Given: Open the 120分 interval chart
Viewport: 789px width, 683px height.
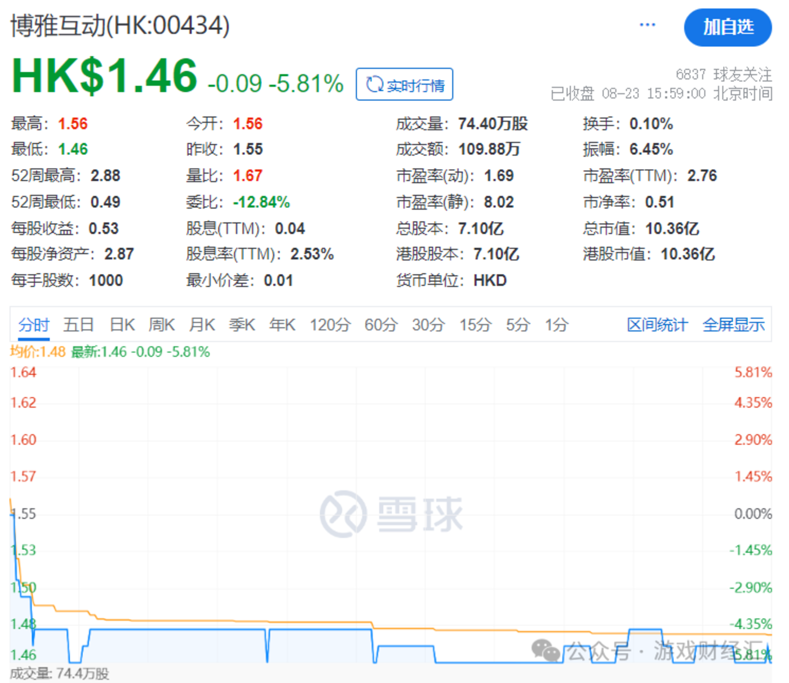Looking at the screenshot, I should coord(330,325).
